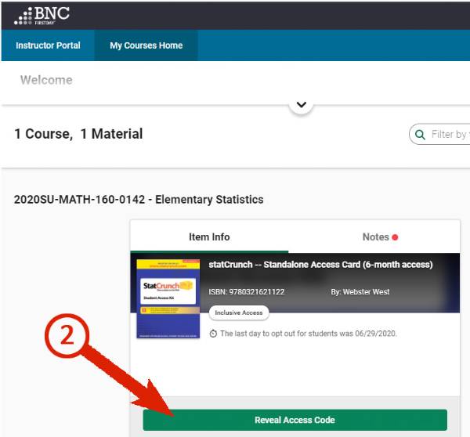The image size is (470, 437).
Task: Click the Inclusive Access badge
Action: (239, 312)
